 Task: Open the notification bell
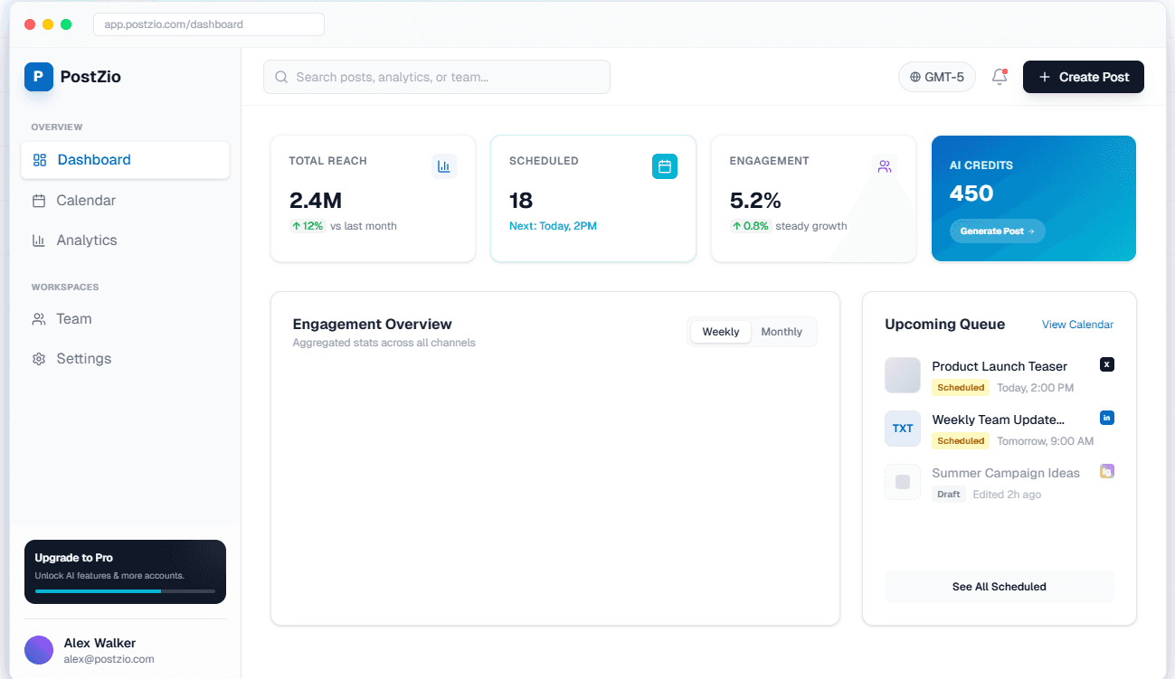coord(999,77)
